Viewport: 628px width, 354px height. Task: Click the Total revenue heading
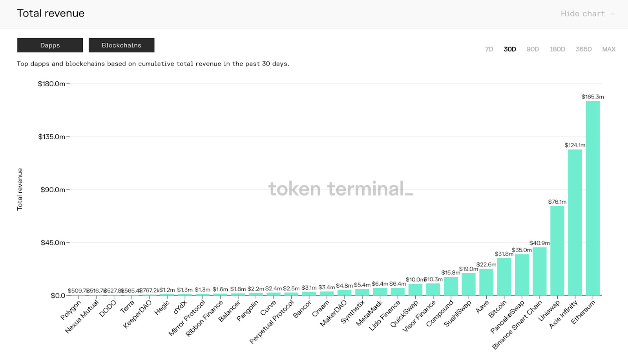51,13
